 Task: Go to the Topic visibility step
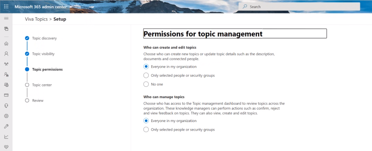(43, 54)
